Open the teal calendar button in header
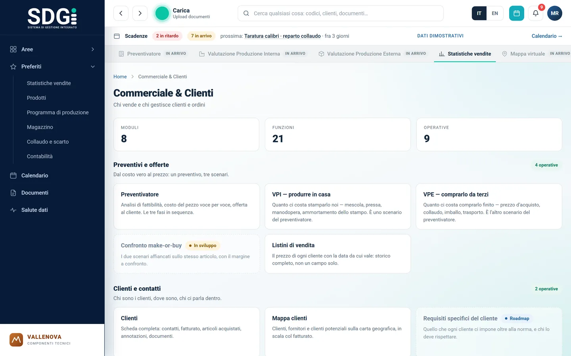571x356 pixels. tap(517, 13)
